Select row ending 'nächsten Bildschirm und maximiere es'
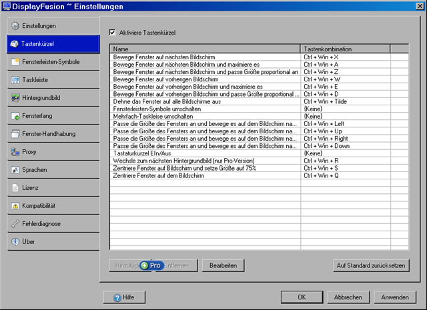The image size is (427, 310). (x=260, y=65)
